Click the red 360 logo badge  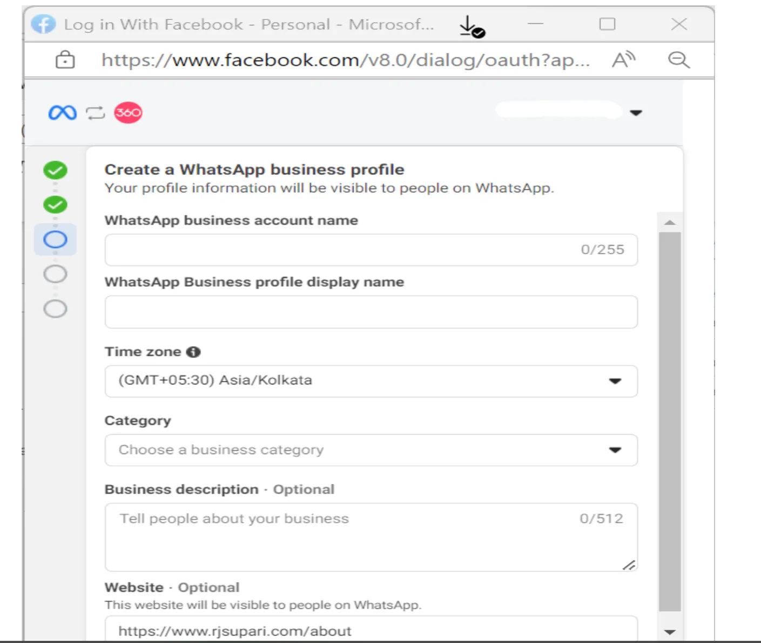coord(128,112)
